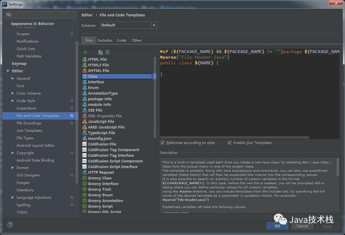The width and height of the screenshot is (345, 235).
Task: Switch to the Files tab
Action: click(89, 40)
